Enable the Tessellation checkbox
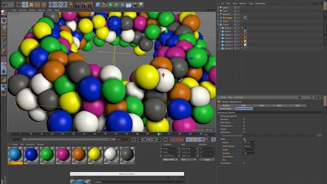Screen dimensions: 327x184 (x=244, y=163)
